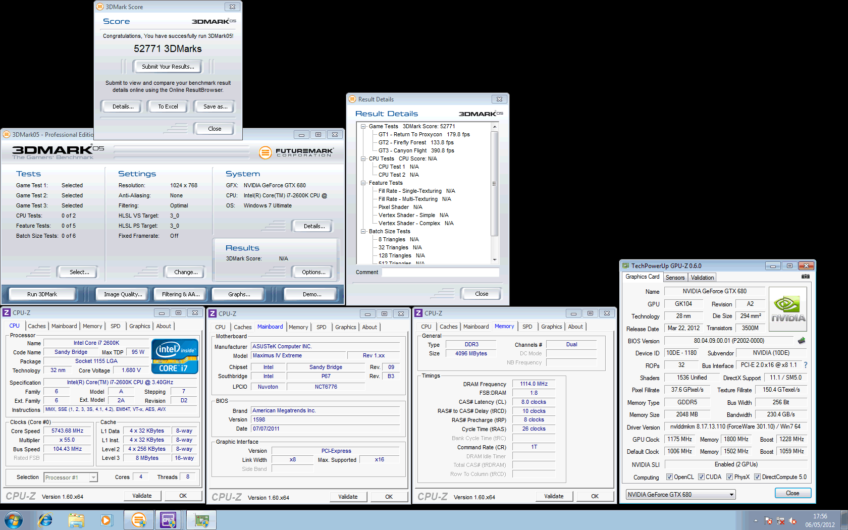Image resolution: width=848 pixels, height=530 pixels.
Task: Open Processor #1 selection dropdown in CPU-Z
Action: coord(71,478)
